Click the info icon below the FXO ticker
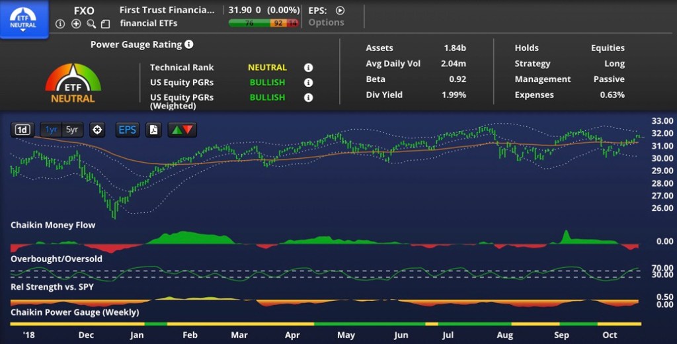This screenshot has width=677, height=344. [60, 24]
